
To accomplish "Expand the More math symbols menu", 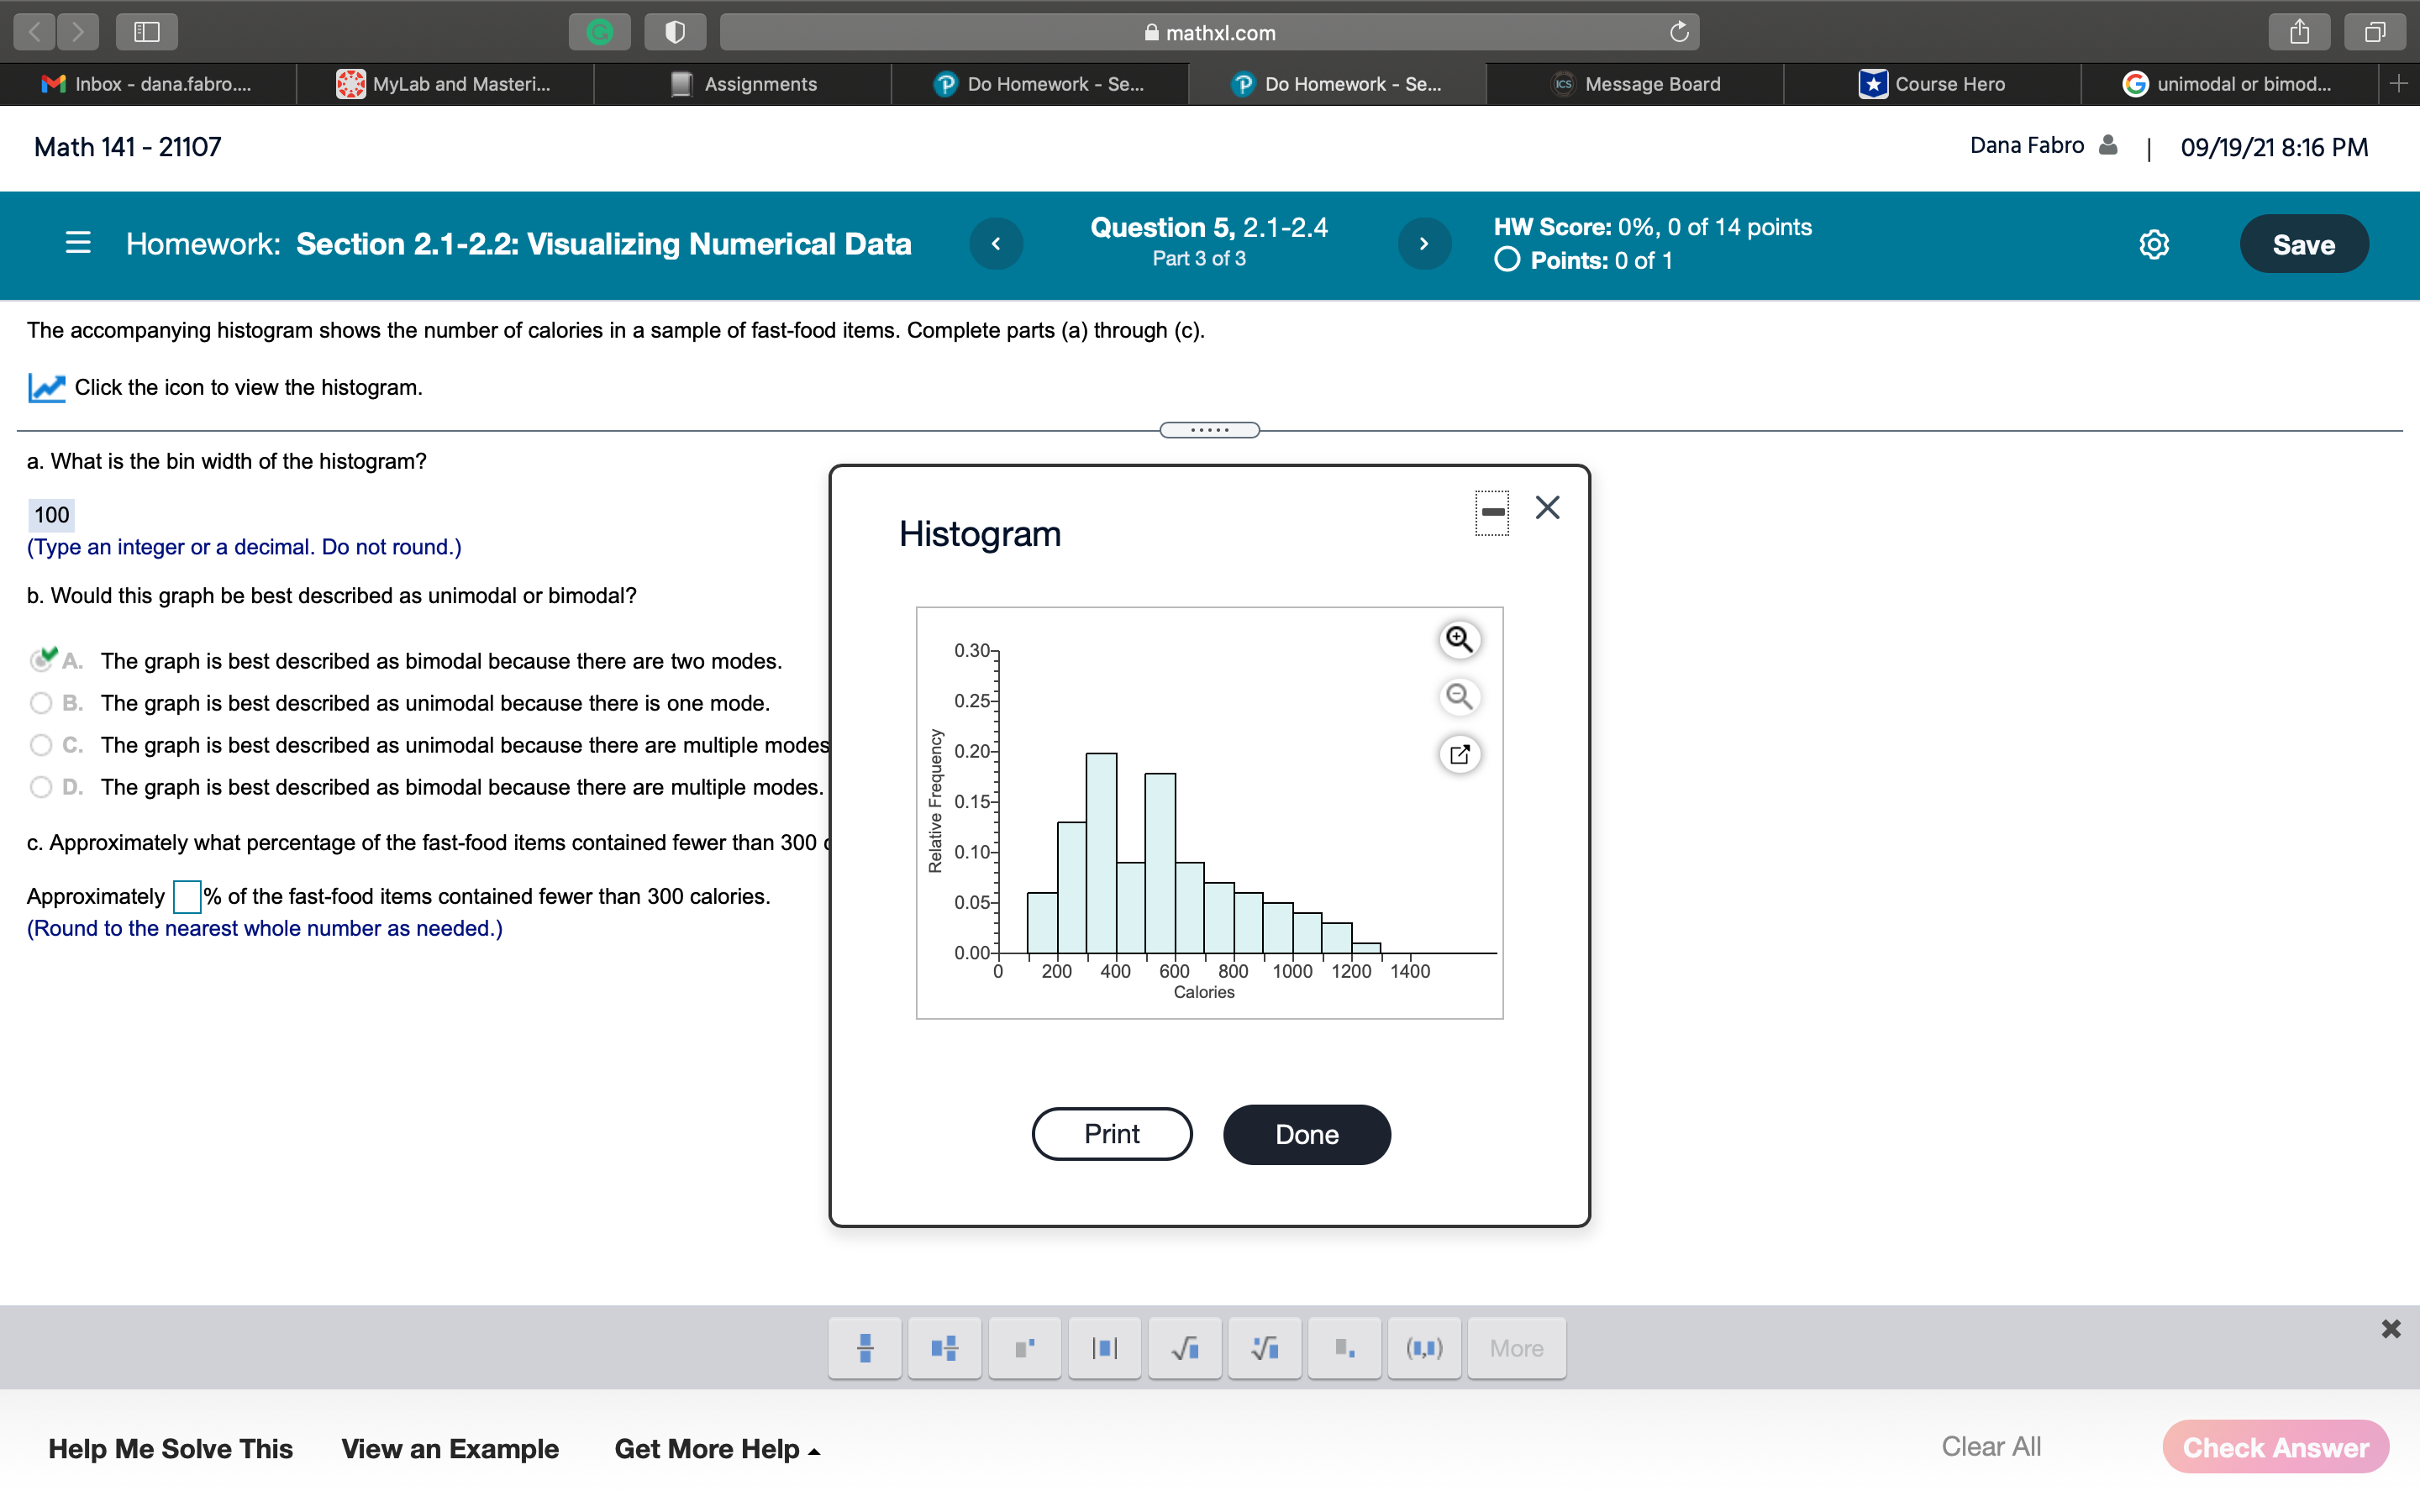I will pos(1515,1348).
